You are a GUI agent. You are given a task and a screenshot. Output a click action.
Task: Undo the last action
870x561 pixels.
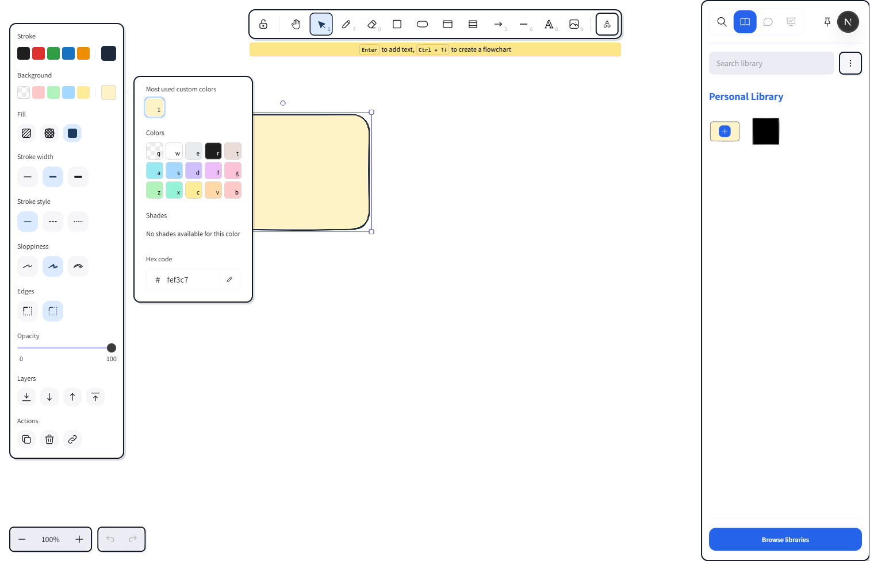click(x=110, y=539)
